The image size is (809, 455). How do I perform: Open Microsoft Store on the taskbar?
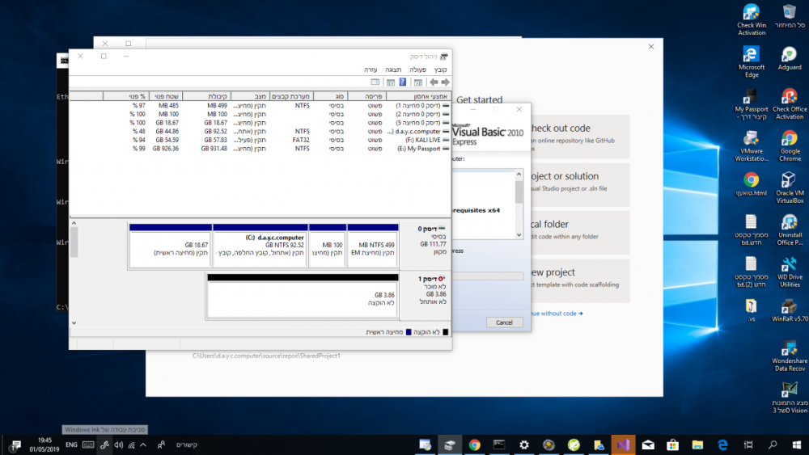[x=673, y=444]
